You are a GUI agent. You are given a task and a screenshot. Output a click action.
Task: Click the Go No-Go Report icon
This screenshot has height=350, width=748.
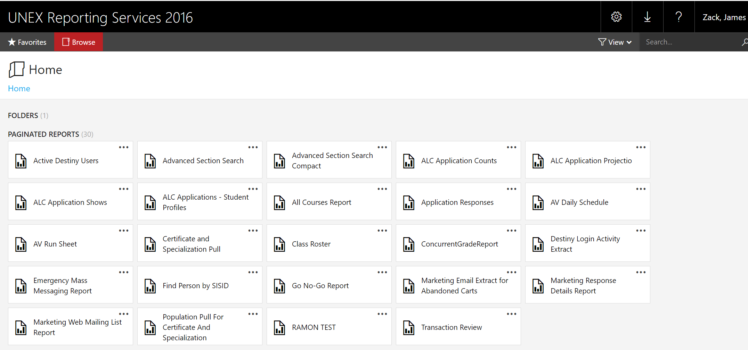(279, 286)
